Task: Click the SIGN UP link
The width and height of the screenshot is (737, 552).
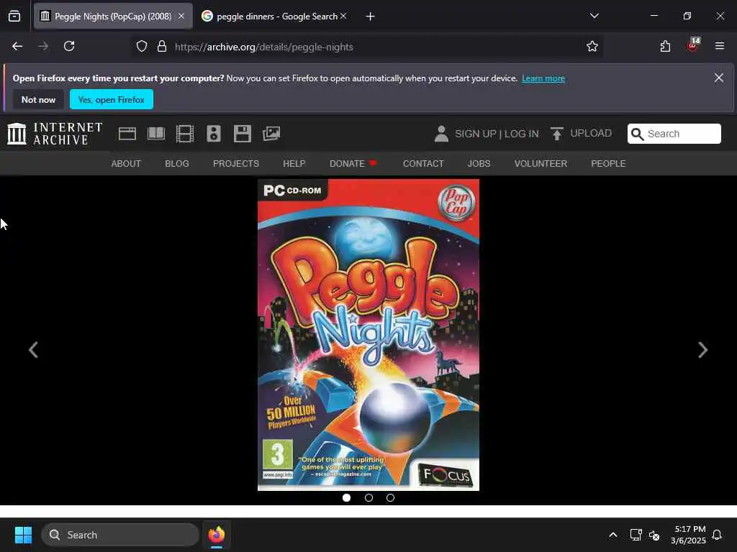Action: click(475, 134)
